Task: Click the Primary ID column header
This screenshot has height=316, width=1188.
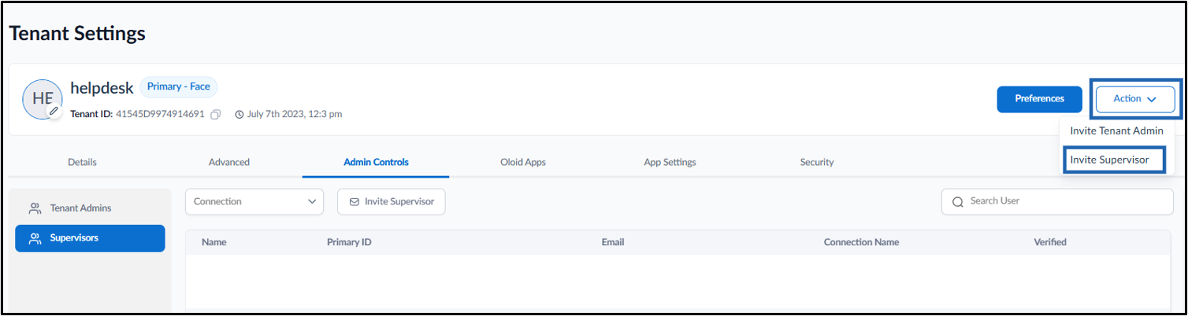Action: [x=349, y=242]
